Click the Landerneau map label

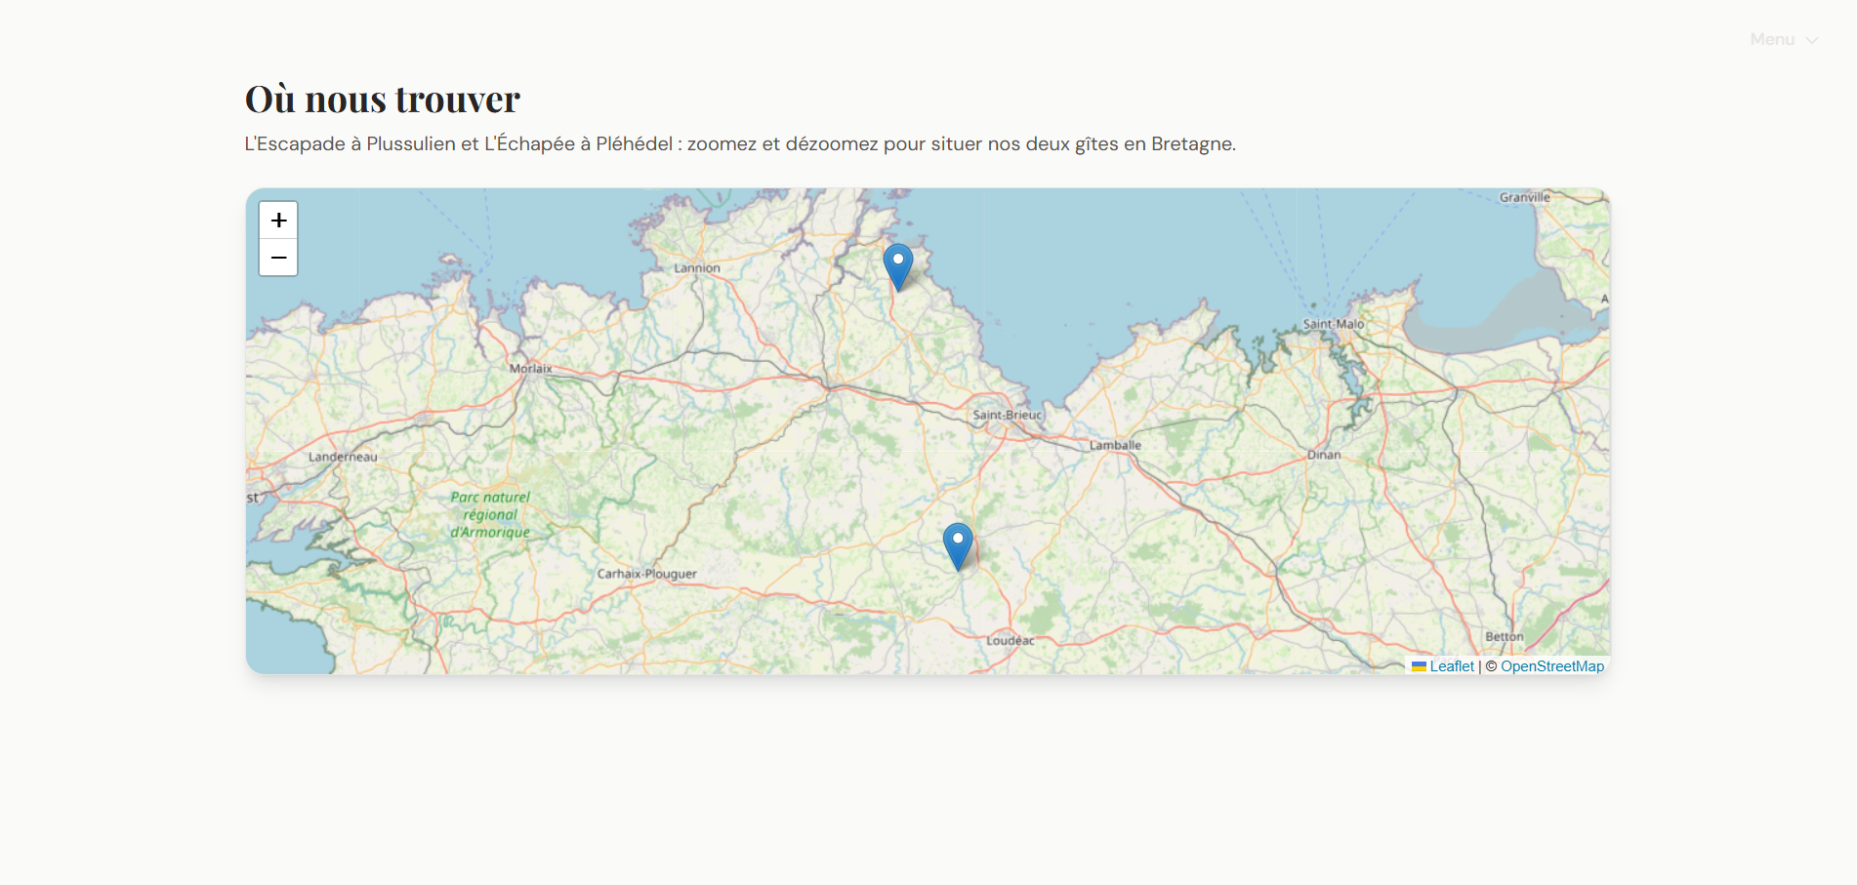point(343,457)
